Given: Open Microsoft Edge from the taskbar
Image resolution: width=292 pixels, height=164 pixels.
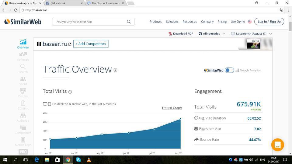Looking at the screenshot, I should pyautogui.click(x=37, y=160).
